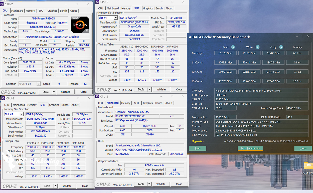Click the Save button in AIDA64
The image size is (313, 193).
tap(198, 148)
